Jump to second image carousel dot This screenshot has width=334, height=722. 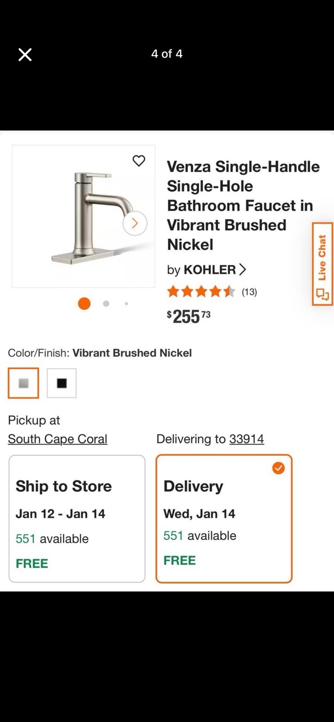[x=106, y=304]
